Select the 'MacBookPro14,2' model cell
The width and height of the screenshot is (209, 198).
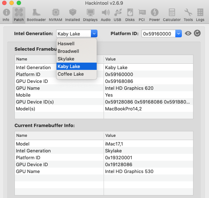(x=149, y=109)
